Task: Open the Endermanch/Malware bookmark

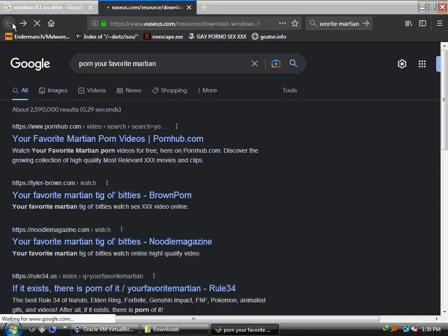Action: 38,37
